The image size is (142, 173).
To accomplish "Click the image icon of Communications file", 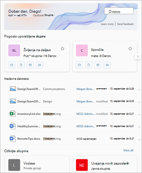I will click(13, 89).
